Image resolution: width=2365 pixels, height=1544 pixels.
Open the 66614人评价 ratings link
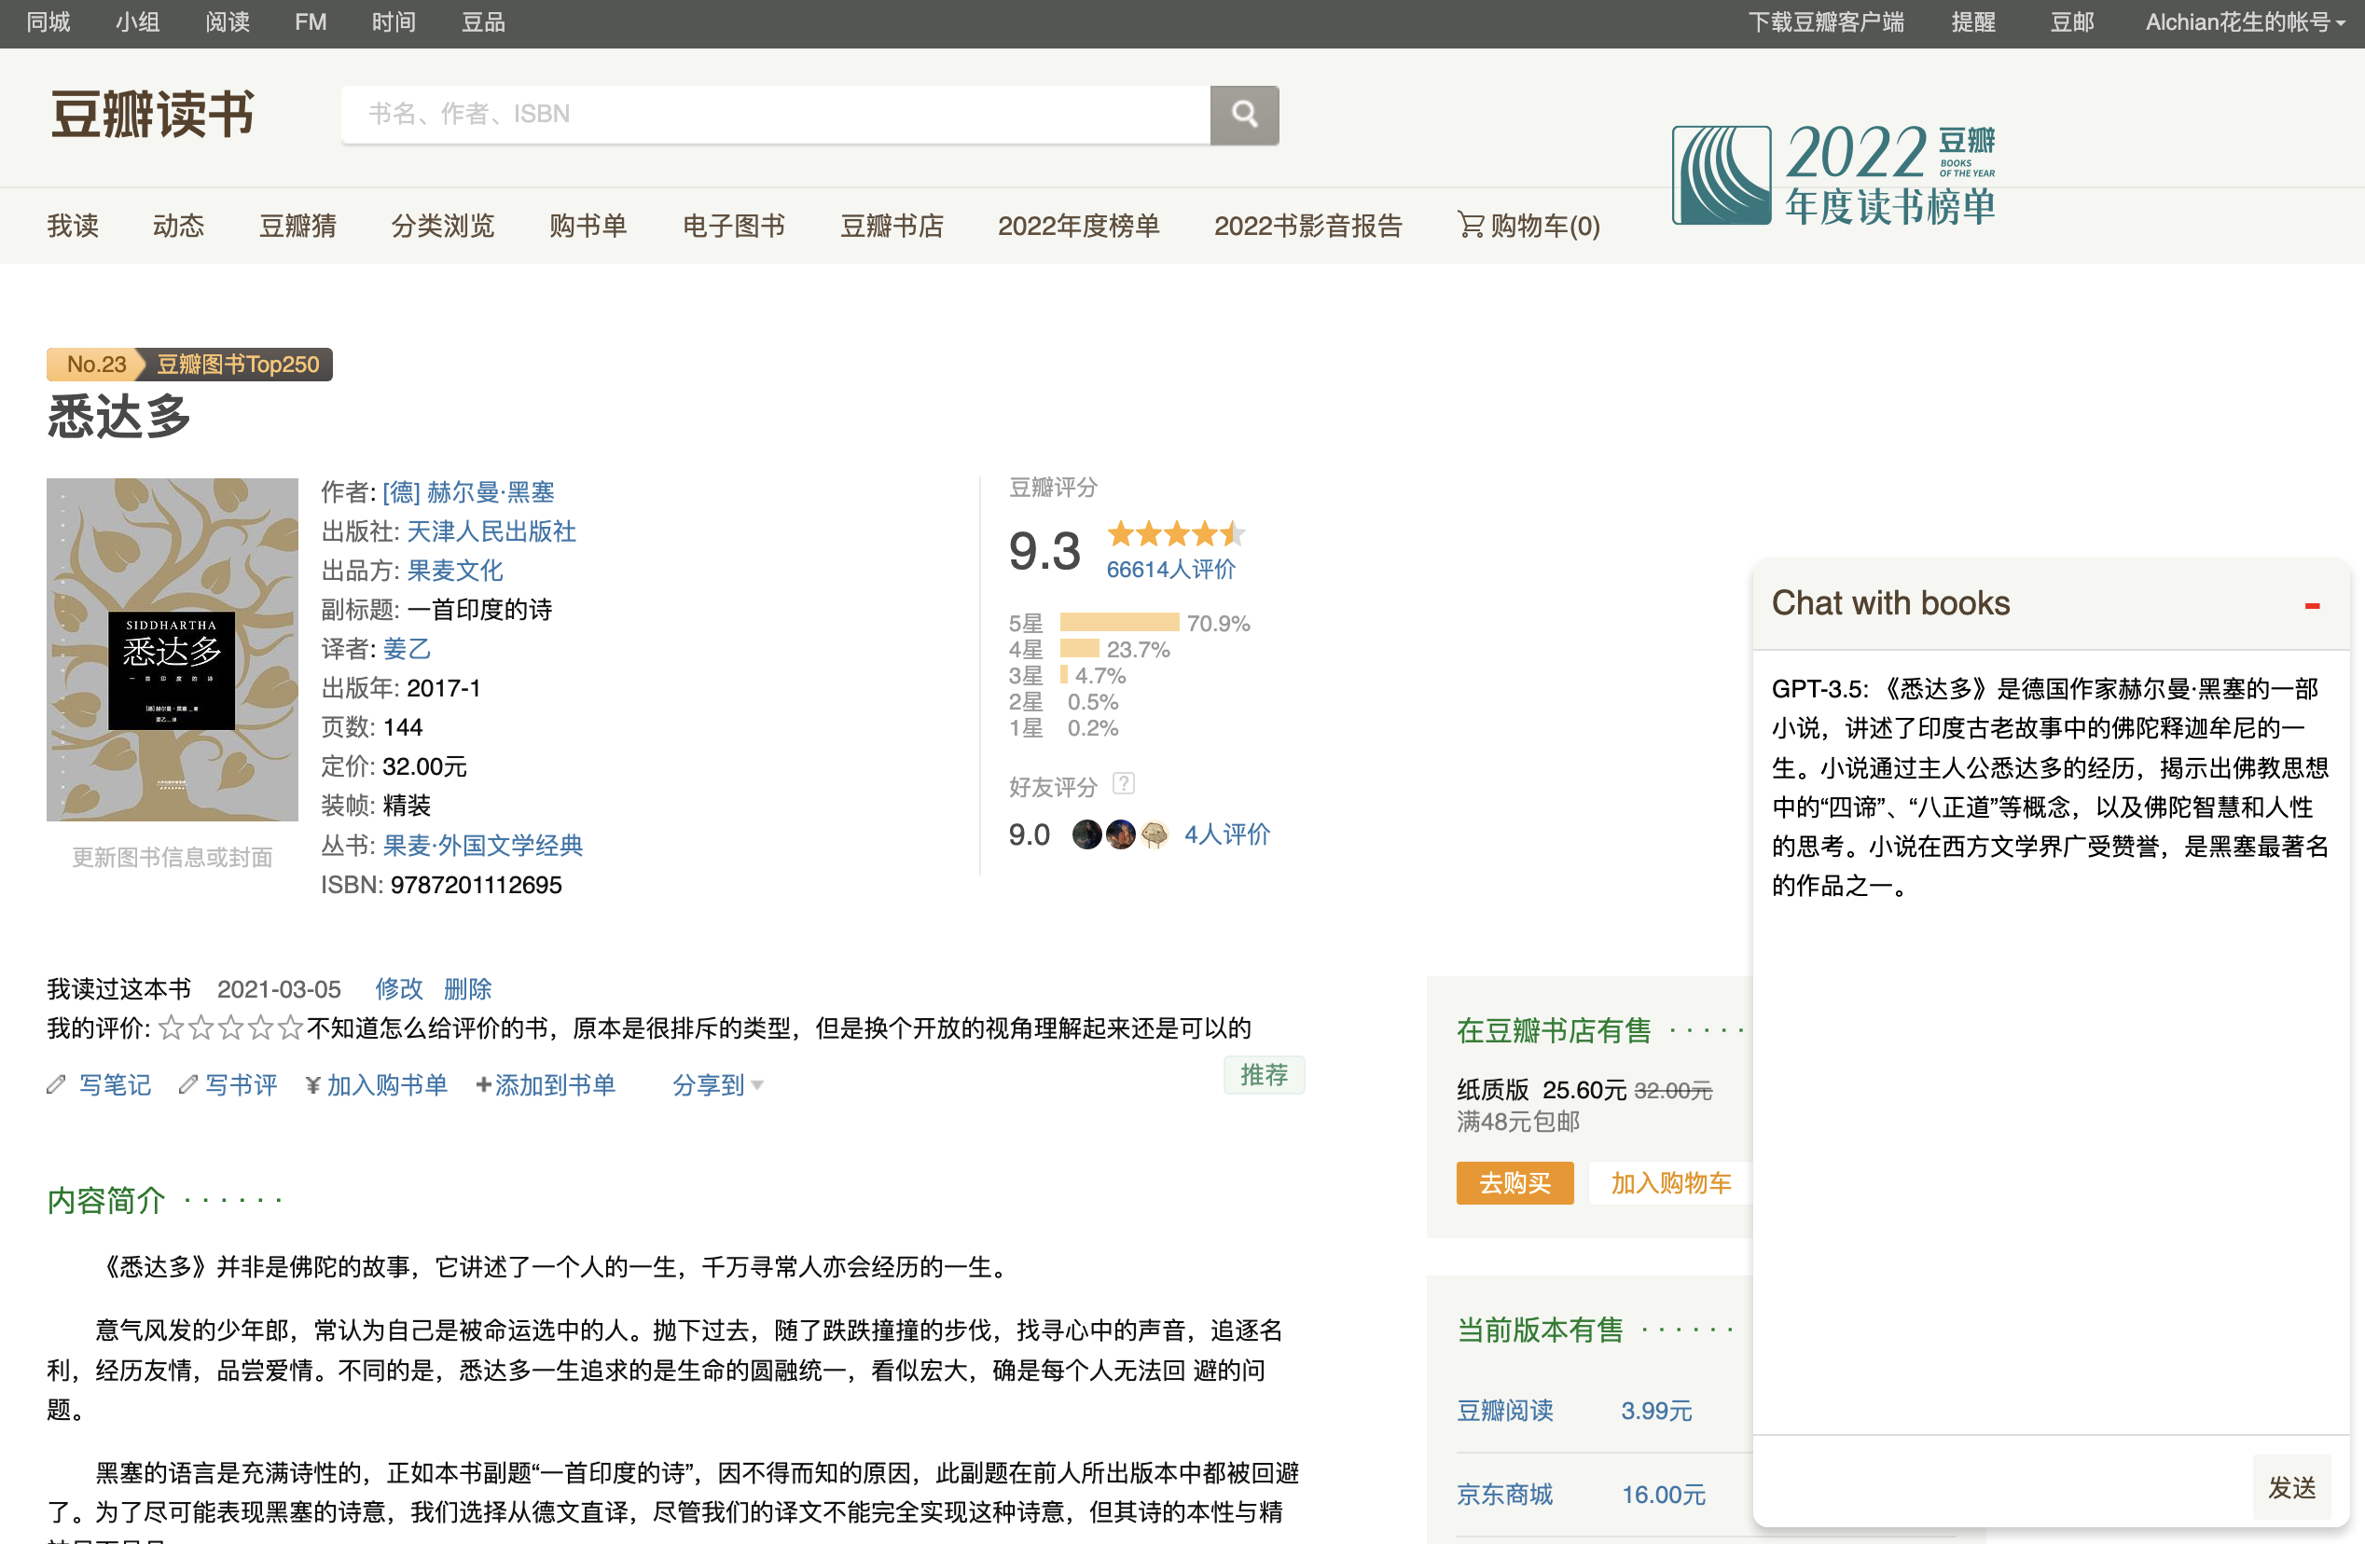point(1170,570)
